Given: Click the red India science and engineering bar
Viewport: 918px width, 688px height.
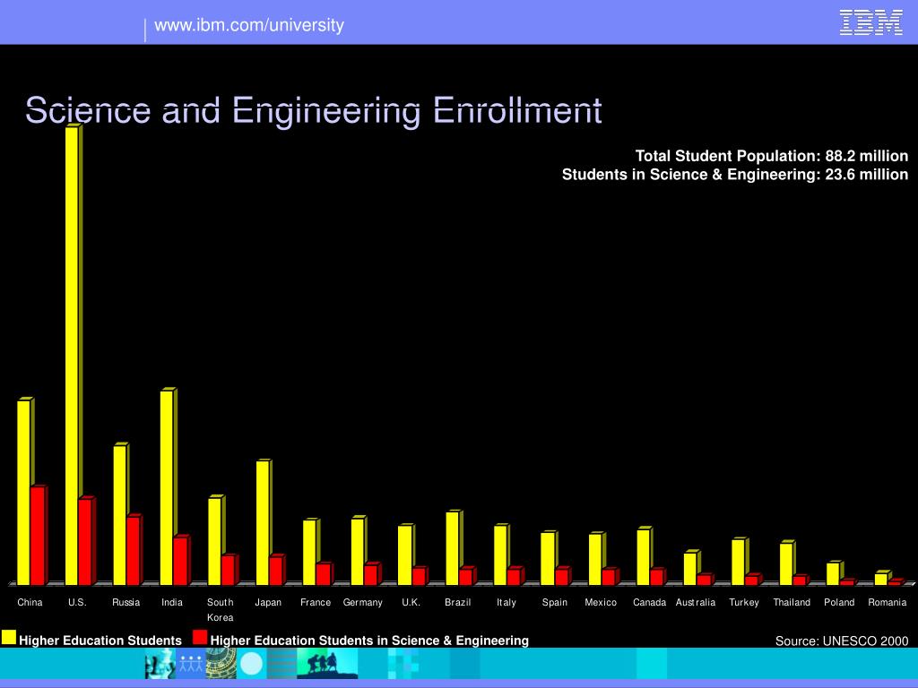Looking at the screenshot, I should 180,561.
